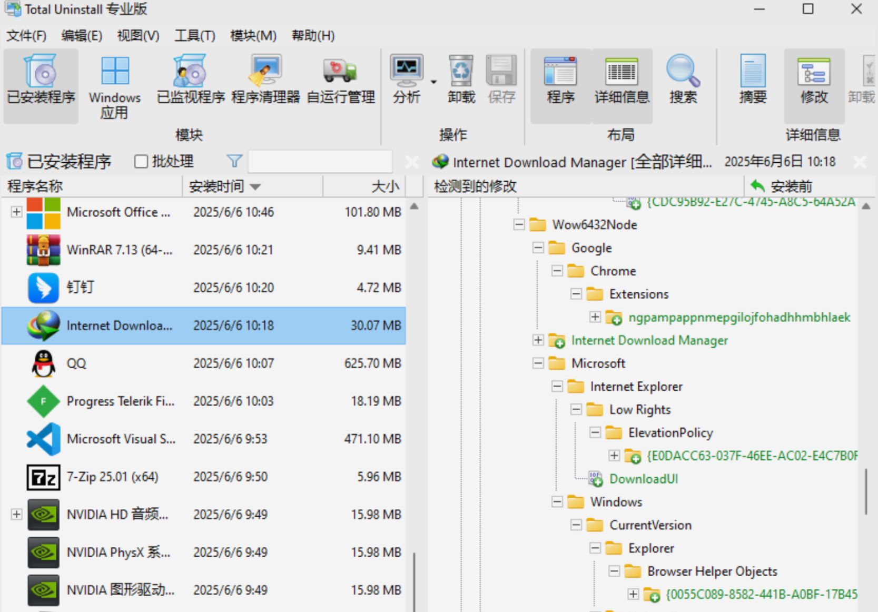Collapse the Wow6432Node tree folder
878x612 pixels.
pos(519,225)
